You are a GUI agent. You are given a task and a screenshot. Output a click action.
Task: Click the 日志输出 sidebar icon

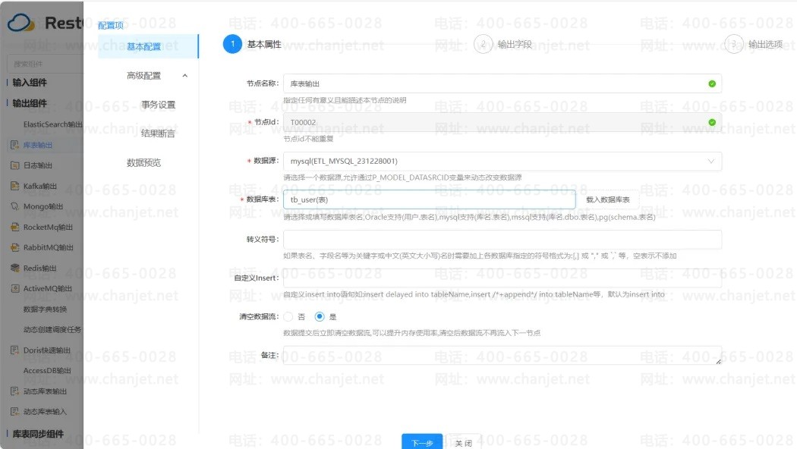[x=14, y=165]
